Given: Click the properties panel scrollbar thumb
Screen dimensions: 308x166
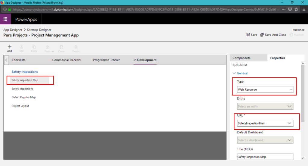Looking at the screenshot, I should coord(303,94).
